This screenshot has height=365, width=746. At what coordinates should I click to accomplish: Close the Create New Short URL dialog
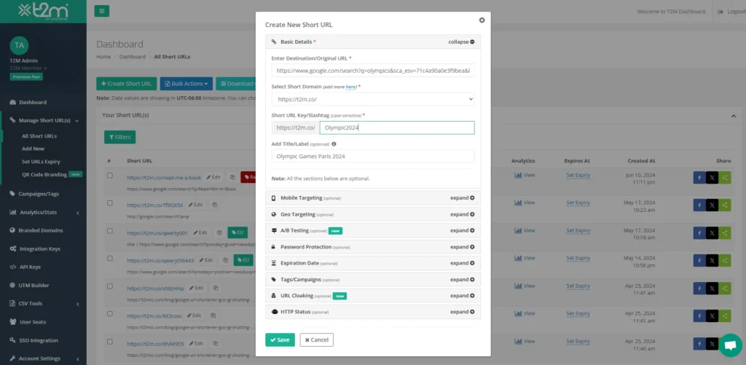pos(482,20)
